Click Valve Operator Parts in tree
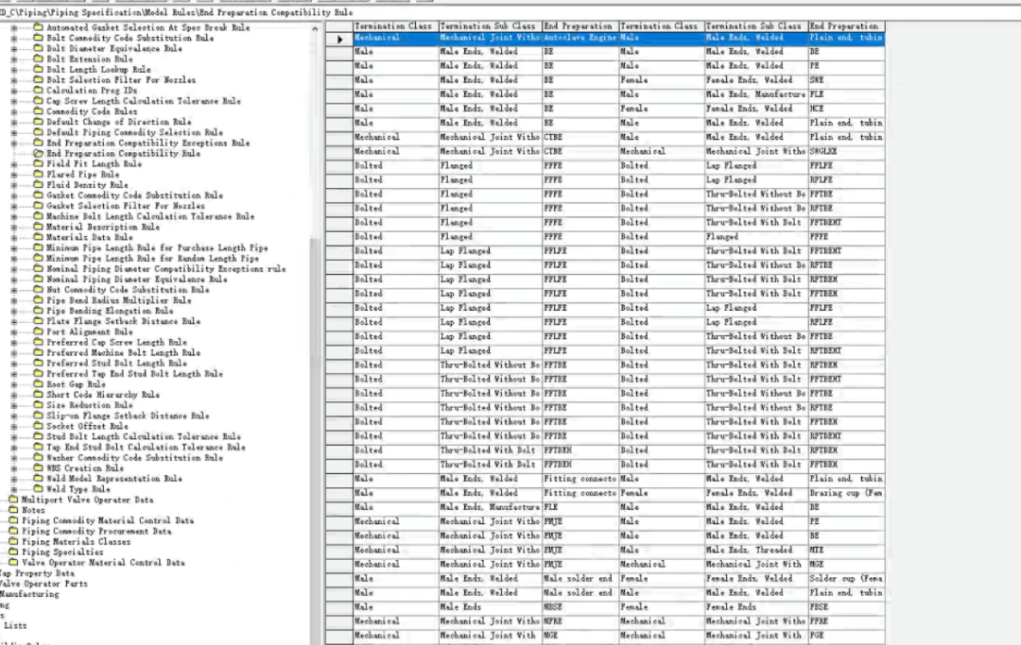The height and width of the screenshot is (645, 1021). (x=43, y=584)
